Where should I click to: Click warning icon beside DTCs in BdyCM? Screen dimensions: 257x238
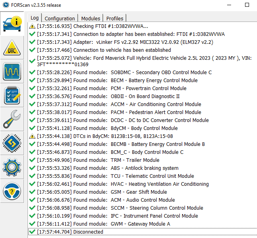32,136
